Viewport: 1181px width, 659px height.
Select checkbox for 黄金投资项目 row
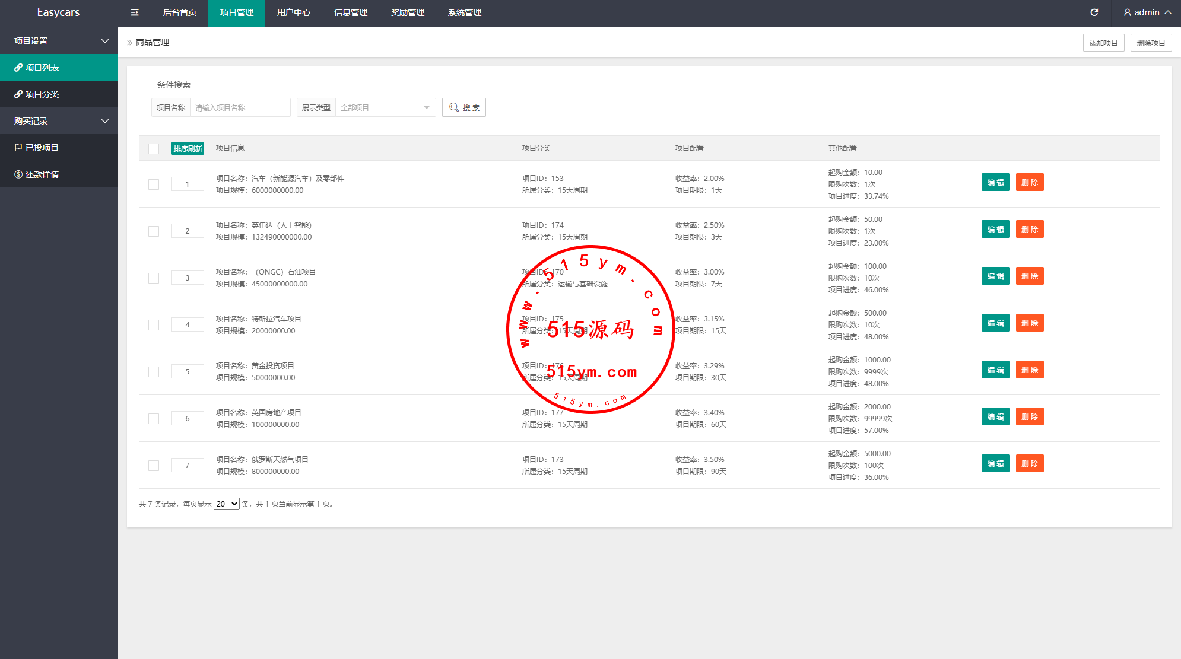coord(154,372)
